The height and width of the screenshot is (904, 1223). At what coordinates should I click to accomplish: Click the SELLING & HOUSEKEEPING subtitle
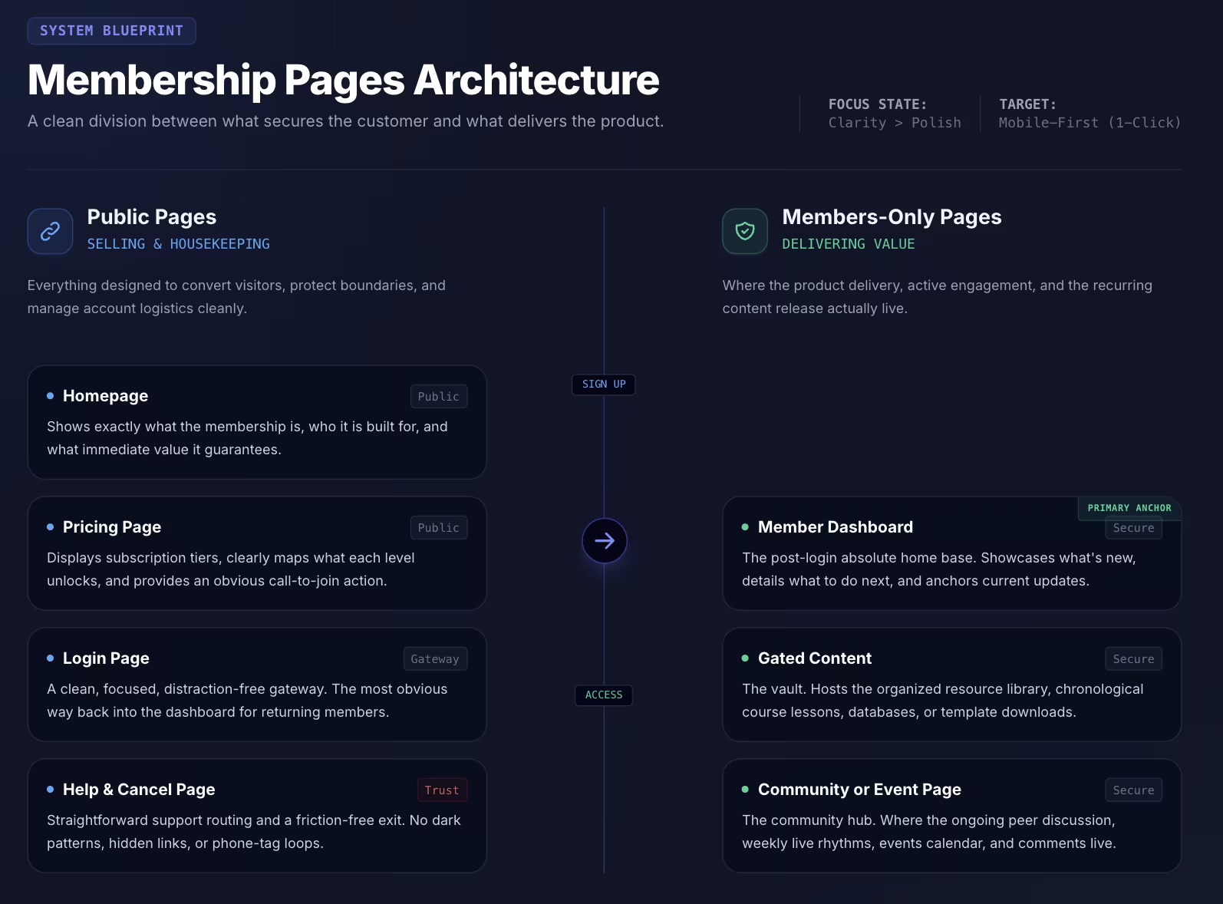[179, 244]
